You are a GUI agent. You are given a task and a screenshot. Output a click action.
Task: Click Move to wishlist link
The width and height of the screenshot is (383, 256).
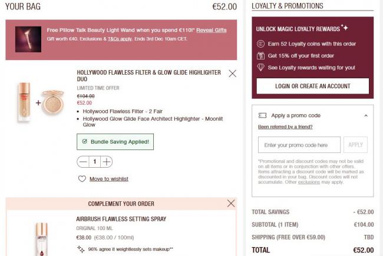point(109,179)
